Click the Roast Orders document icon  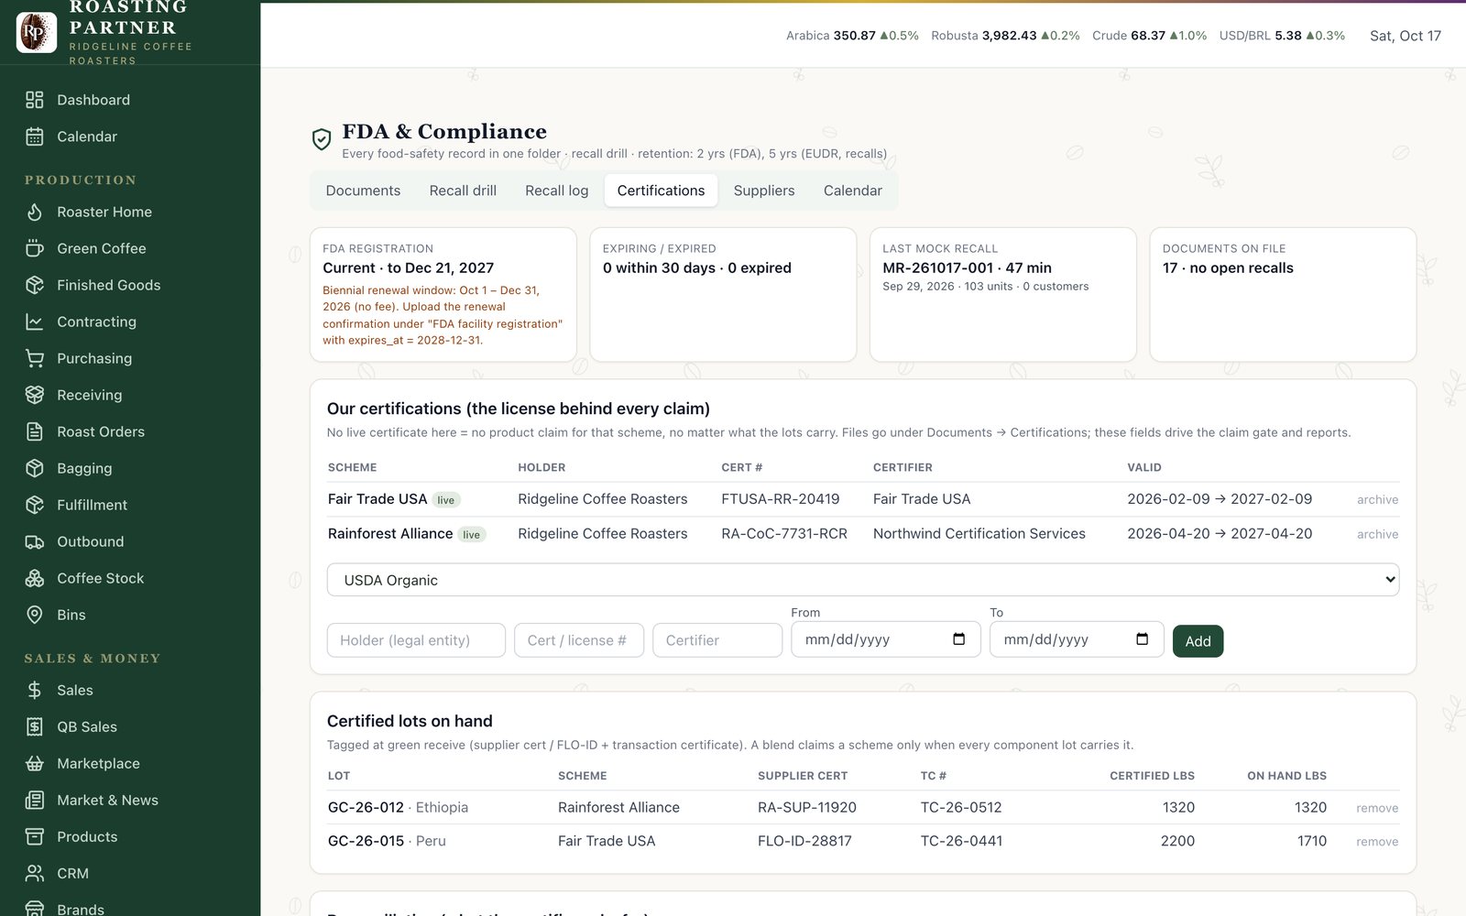pos(35,431)
